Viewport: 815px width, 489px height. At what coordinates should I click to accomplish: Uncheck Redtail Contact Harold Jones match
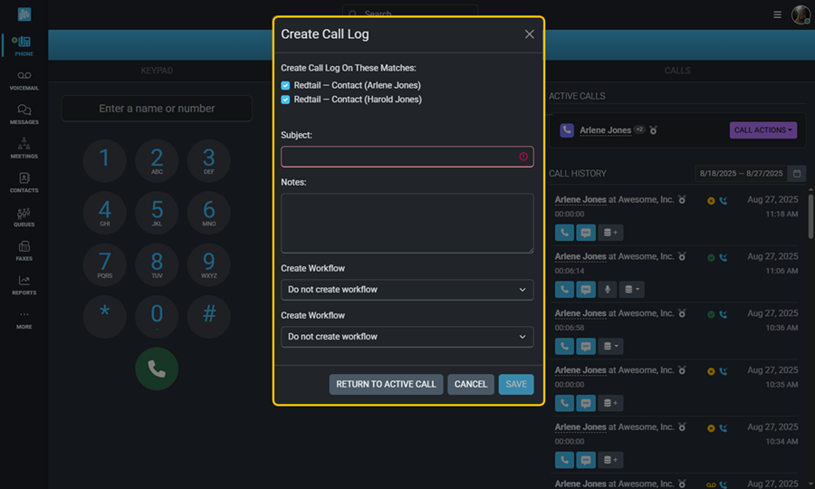[286, 100]
